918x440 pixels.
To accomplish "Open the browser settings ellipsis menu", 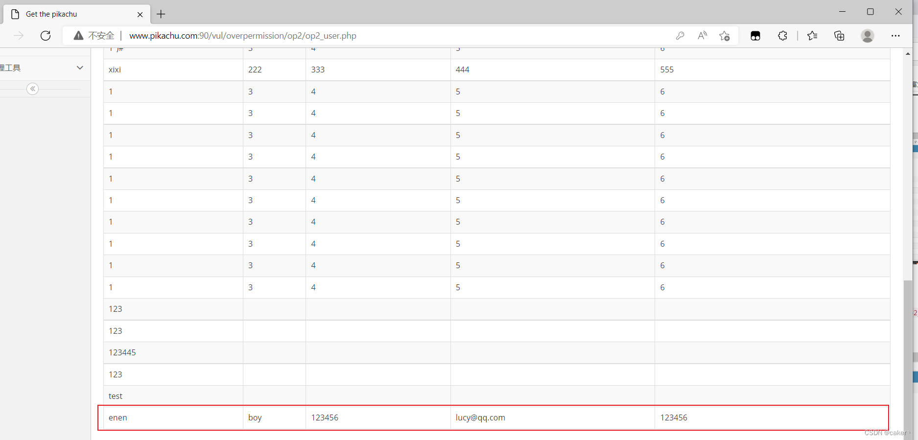I will click(895, 36).
